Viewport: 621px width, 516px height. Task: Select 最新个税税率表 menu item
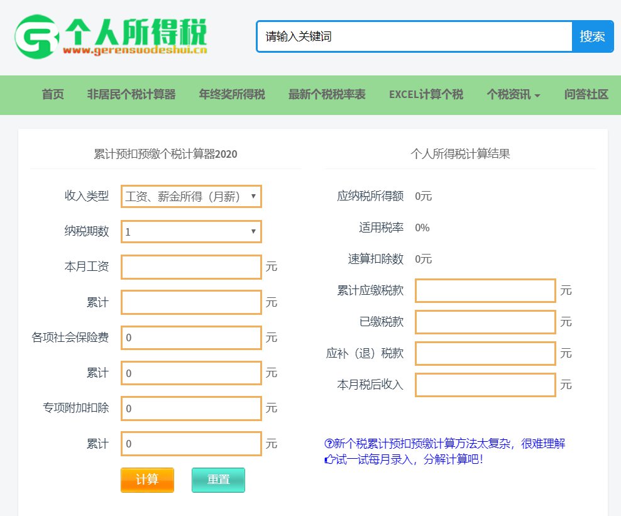[x=327, y=95]
